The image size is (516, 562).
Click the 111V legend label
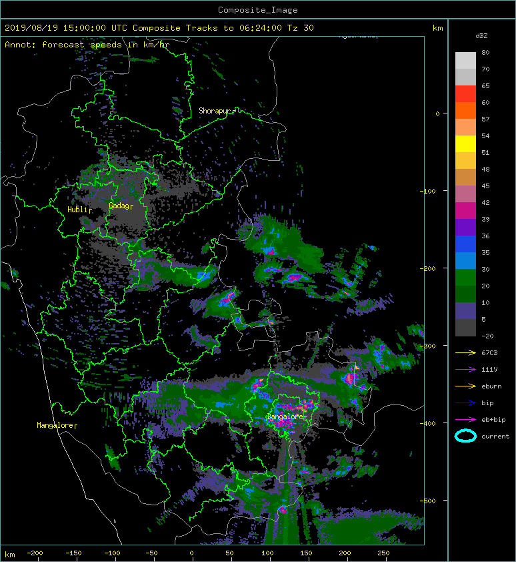pos(489,370)
